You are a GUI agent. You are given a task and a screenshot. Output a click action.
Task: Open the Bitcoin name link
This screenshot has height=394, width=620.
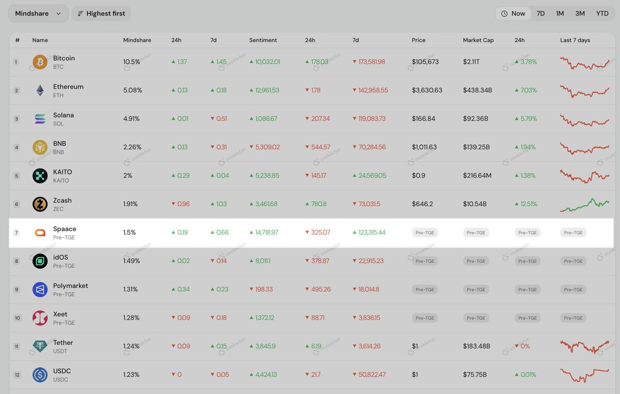point(64,58)
